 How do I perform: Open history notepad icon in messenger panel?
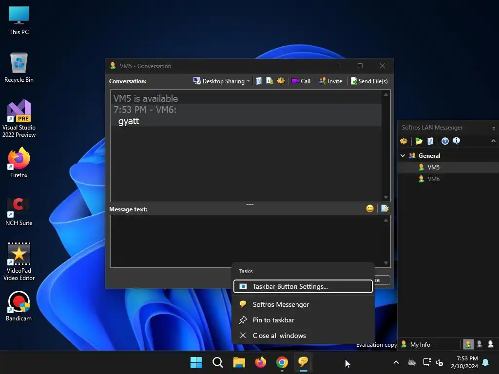pyautogui.click(x=430, y=141)
